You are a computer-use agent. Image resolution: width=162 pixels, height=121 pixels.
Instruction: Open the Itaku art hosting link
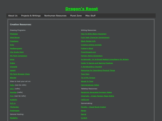[x=12, y=85]
